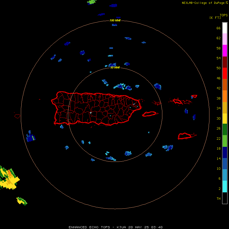Click the '58' legend value
The width and height of the screenshot is (229, 229).
point(219,48)
